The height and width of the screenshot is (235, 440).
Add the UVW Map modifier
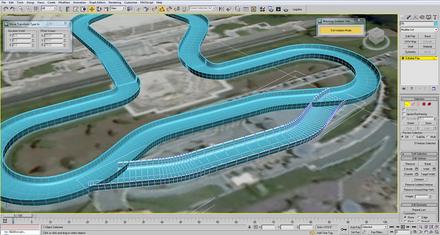[x=410, y=42]
